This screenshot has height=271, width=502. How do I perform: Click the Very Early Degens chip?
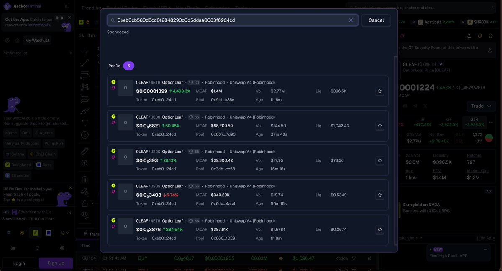click(22, 143)
